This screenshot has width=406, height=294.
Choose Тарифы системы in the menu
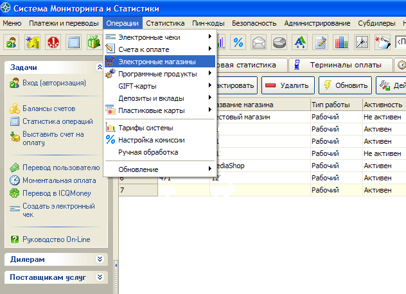click(145, 128)
